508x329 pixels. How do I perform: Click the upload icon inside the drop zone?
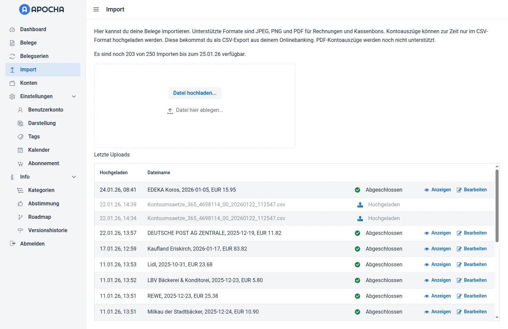click(170, 110)
